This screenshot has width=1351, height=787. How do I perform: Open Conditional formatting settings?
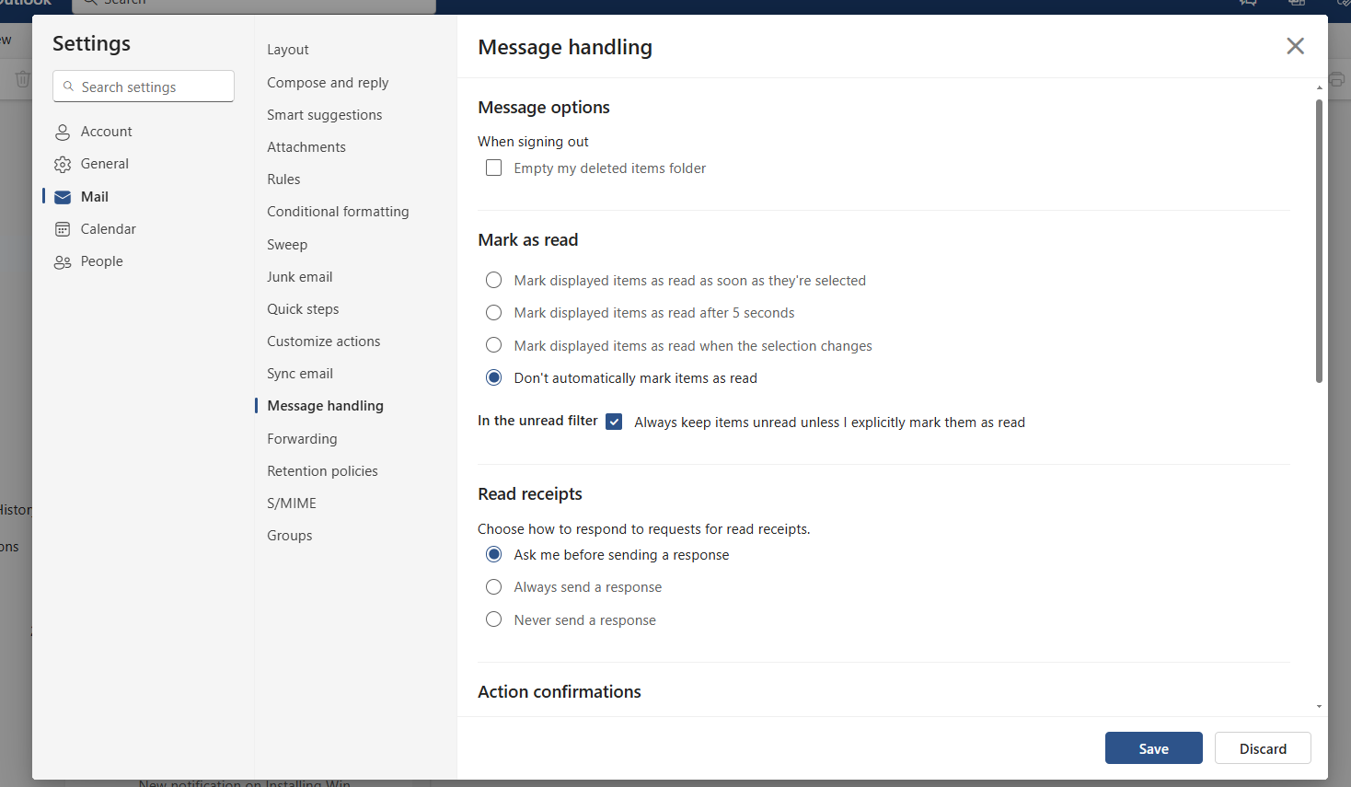[338, 212]
